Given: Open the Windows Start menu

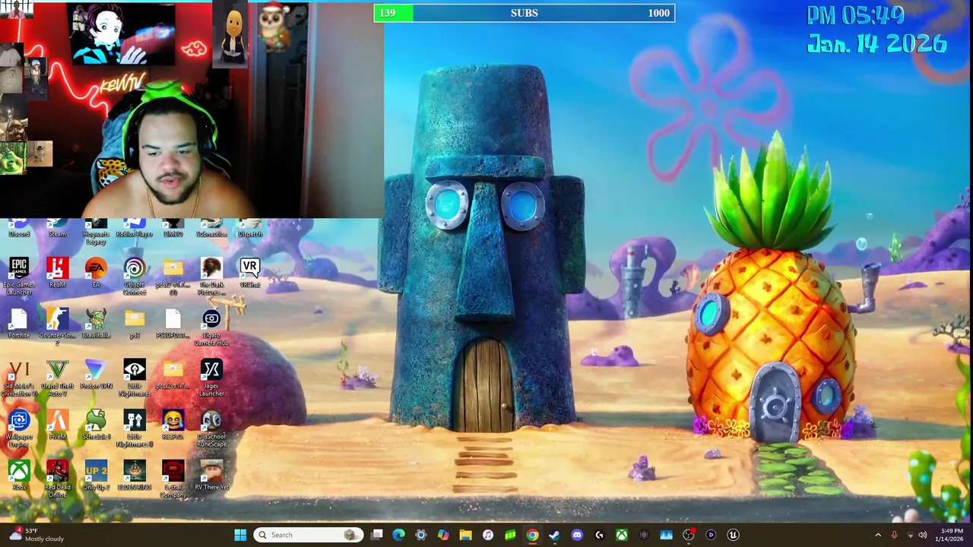Looking at the screenshot, I should point(240,535).
